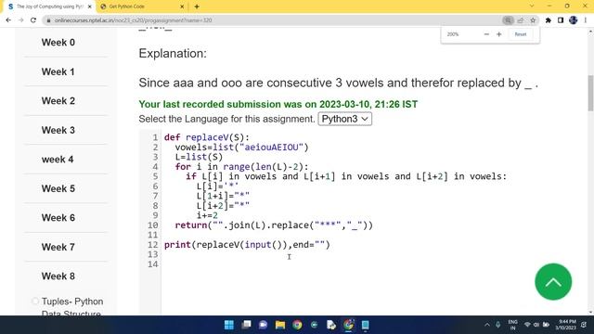Collapse Week 8 in sidebar

pos(58,276)
